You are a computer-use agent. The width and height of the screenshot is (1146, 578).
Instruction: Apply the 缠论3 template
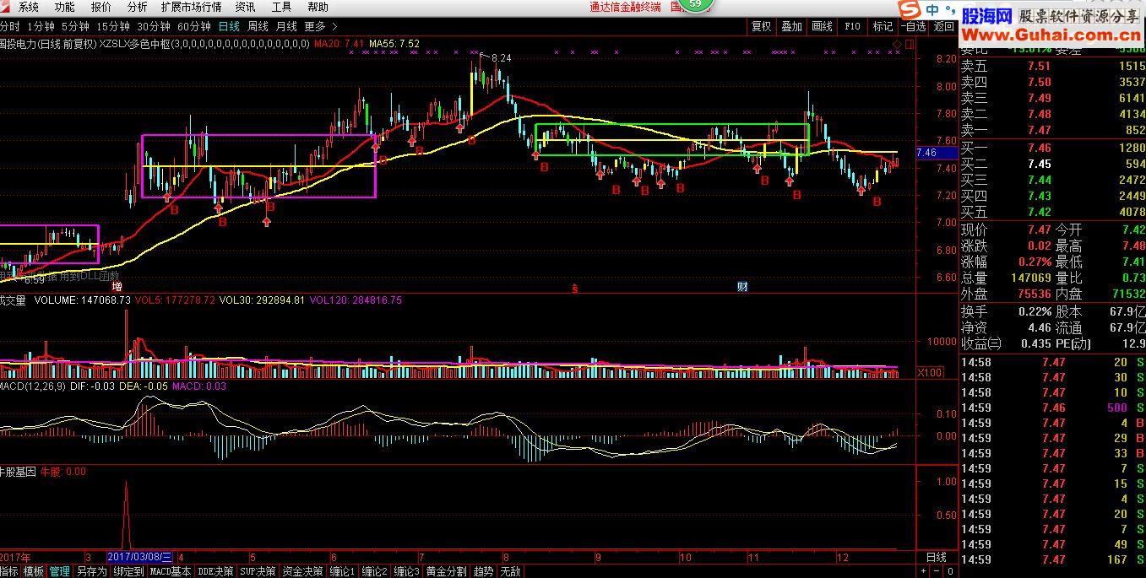407,571
